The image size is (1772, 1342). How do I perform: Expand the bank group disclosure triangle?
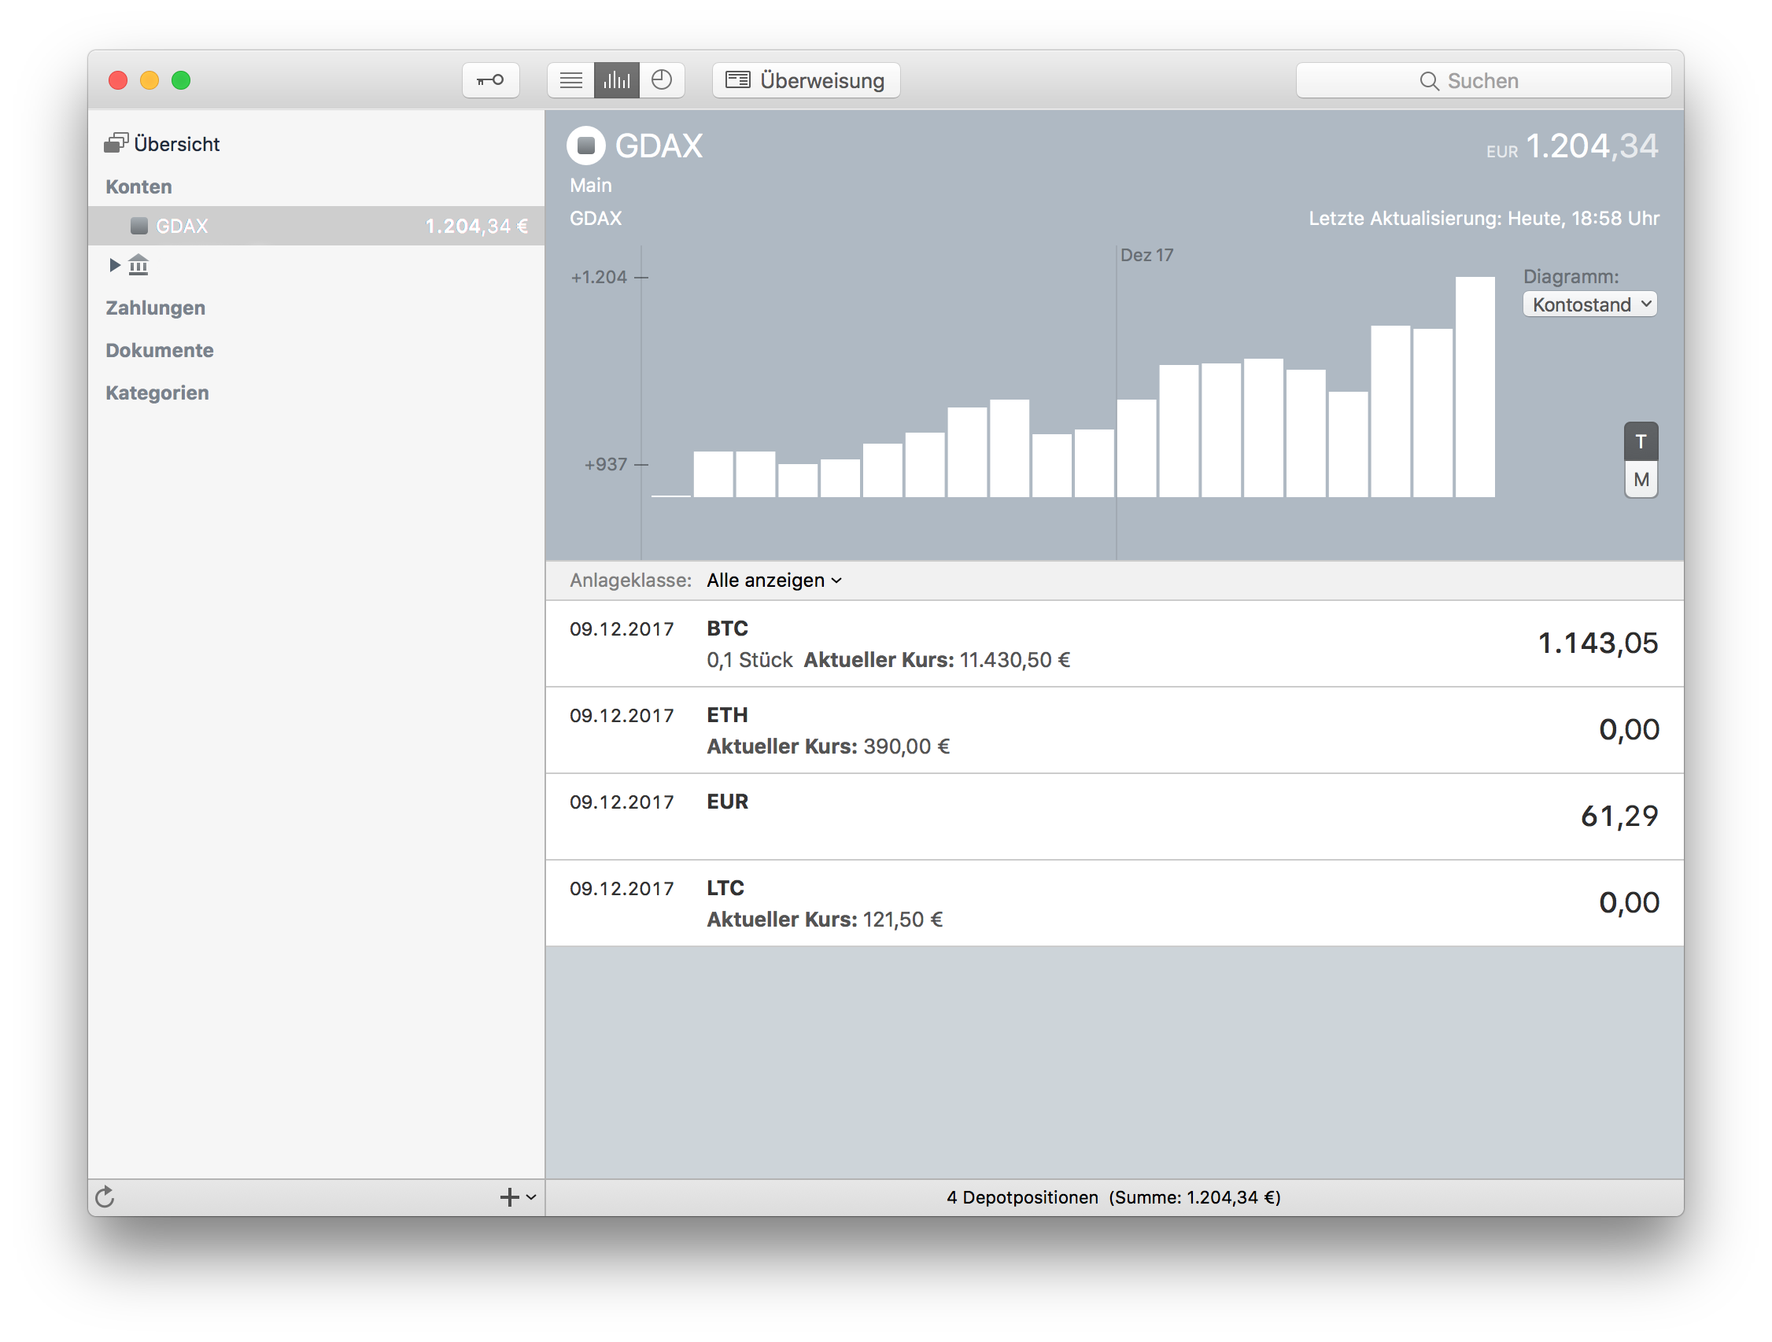pyautogui.click(x=115, y=265)
